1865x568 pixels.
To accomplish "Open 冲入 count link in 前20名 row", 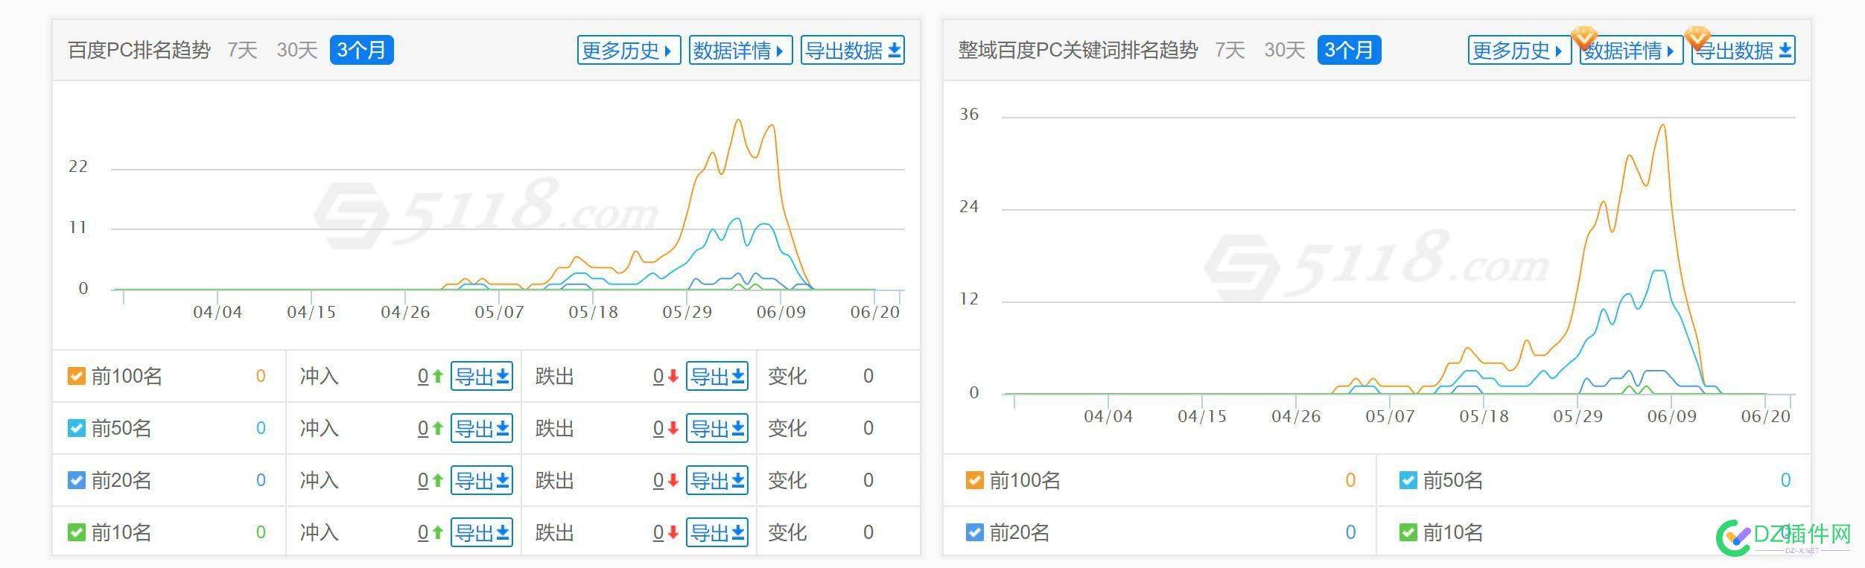I will pyautogui.click(x=423, y=481).
